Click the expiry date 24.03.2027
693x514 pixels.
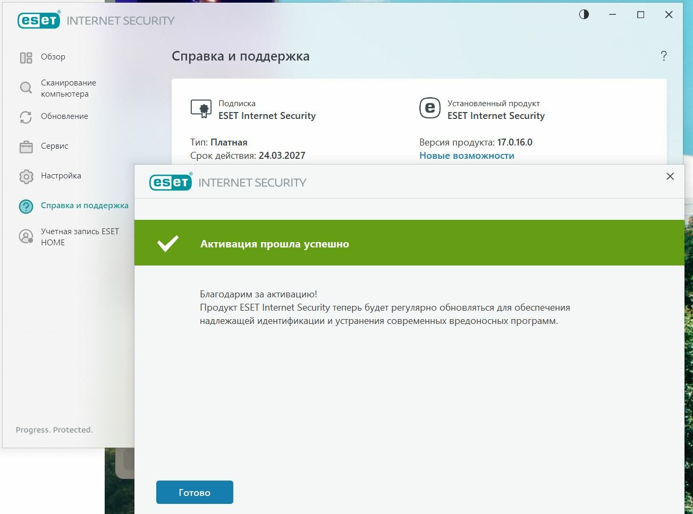pyautogui.click(x=282, y=156)
